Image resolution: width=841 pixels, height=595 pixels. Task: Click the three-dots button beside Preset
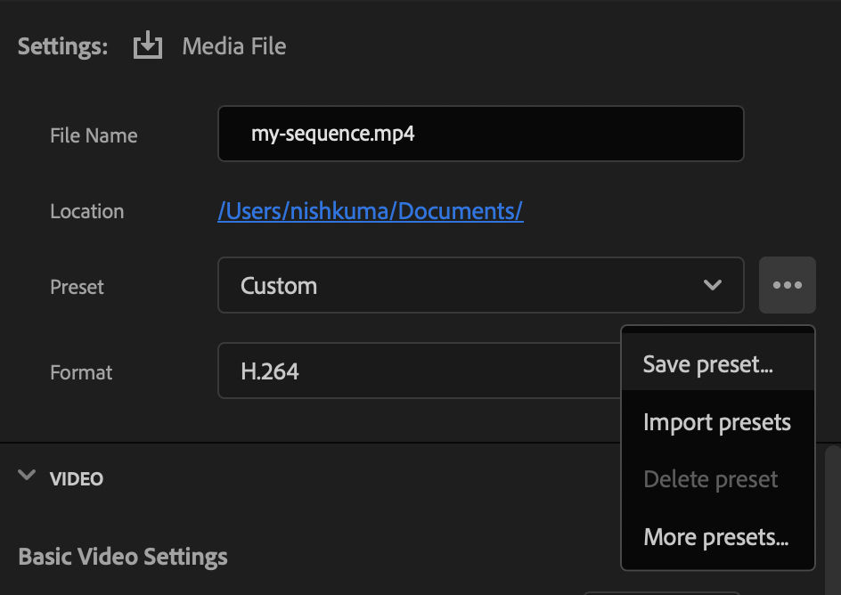point(787,285)
